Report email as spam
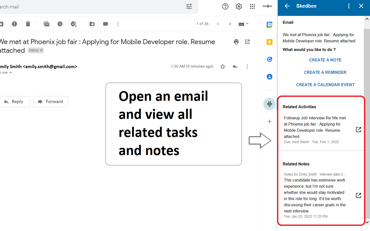370x231 pixels. click(x=14, y=24)
